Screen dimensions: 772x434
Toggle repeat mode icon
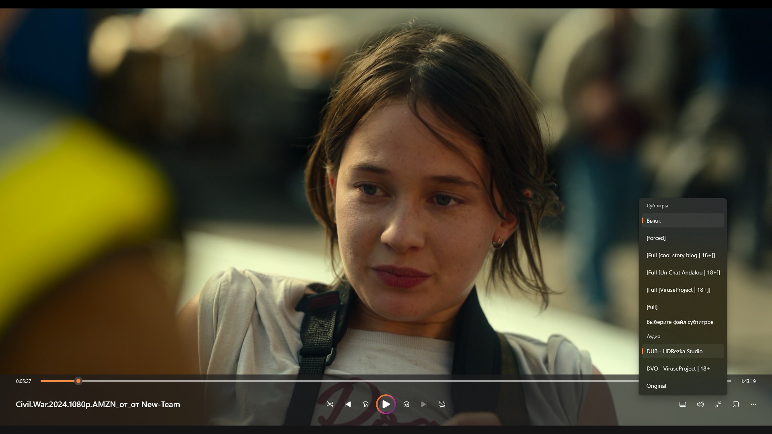(442, 404)
